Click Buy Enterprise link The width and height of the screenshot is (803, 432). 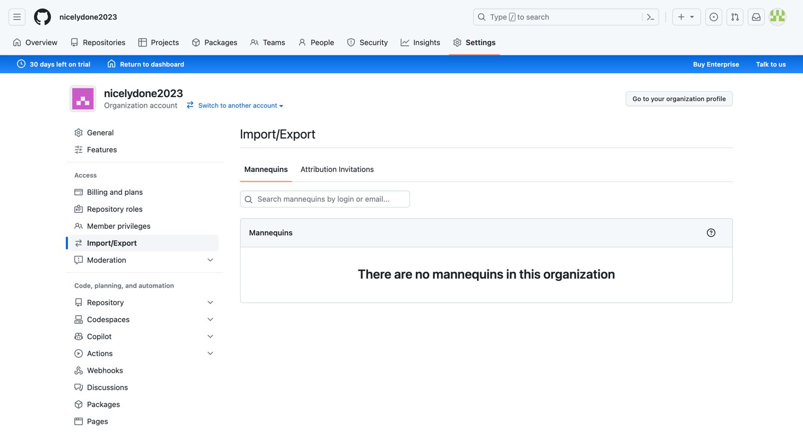[x=716, y=64]
